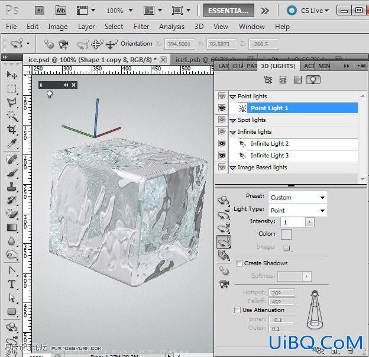This screenshot has height=357, width=369.
Task: Click the ESSENTIALS workspace button
Action: coord(228,11)
